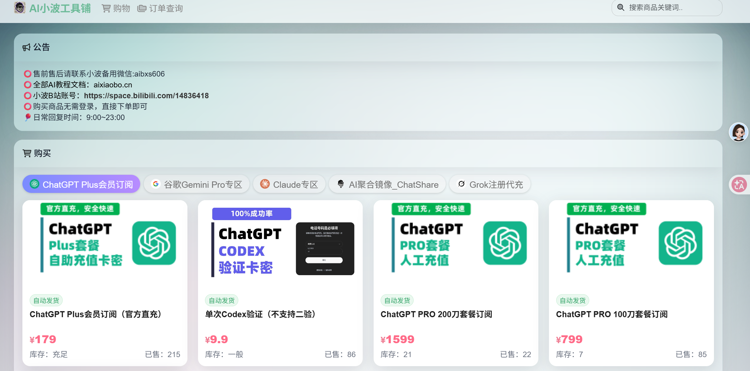Select the Grok注册代充 category

490,184
